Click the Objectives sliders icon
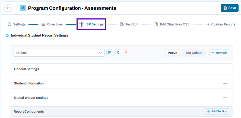Screen dimensions: 241x118 (x=43, y=24)
